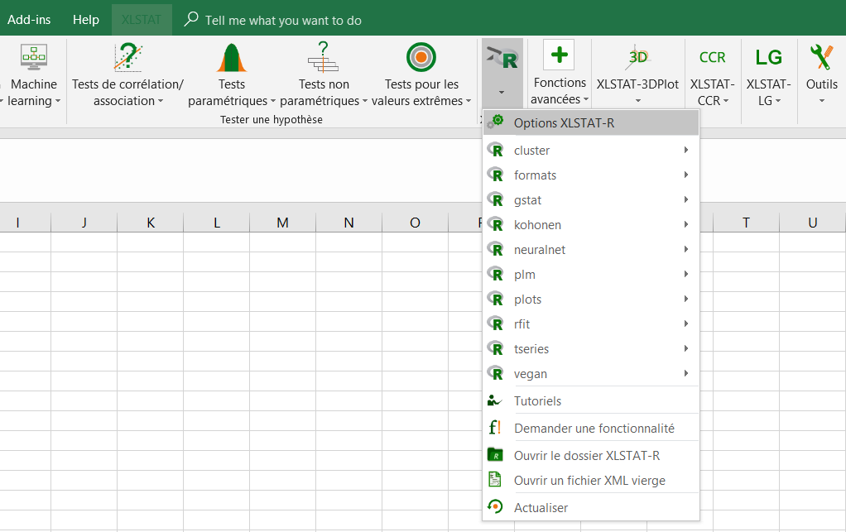Click the Tests paramétriques bell curve icon
Image resolution: width=846 pixels, height=532 pixels.
click(x=232, y=58)
